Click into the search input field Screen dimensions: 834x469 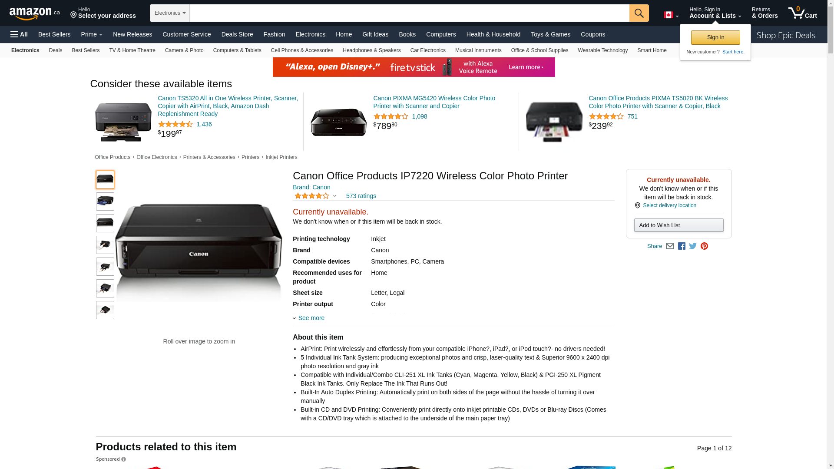pyautogui.click(x=409, y=13)
